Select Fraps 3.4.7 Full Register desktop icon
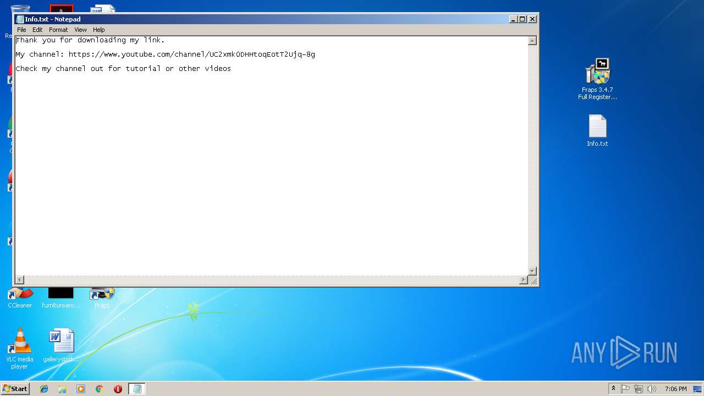This screenshot has height=396, width=704. (x=598, y=79)
